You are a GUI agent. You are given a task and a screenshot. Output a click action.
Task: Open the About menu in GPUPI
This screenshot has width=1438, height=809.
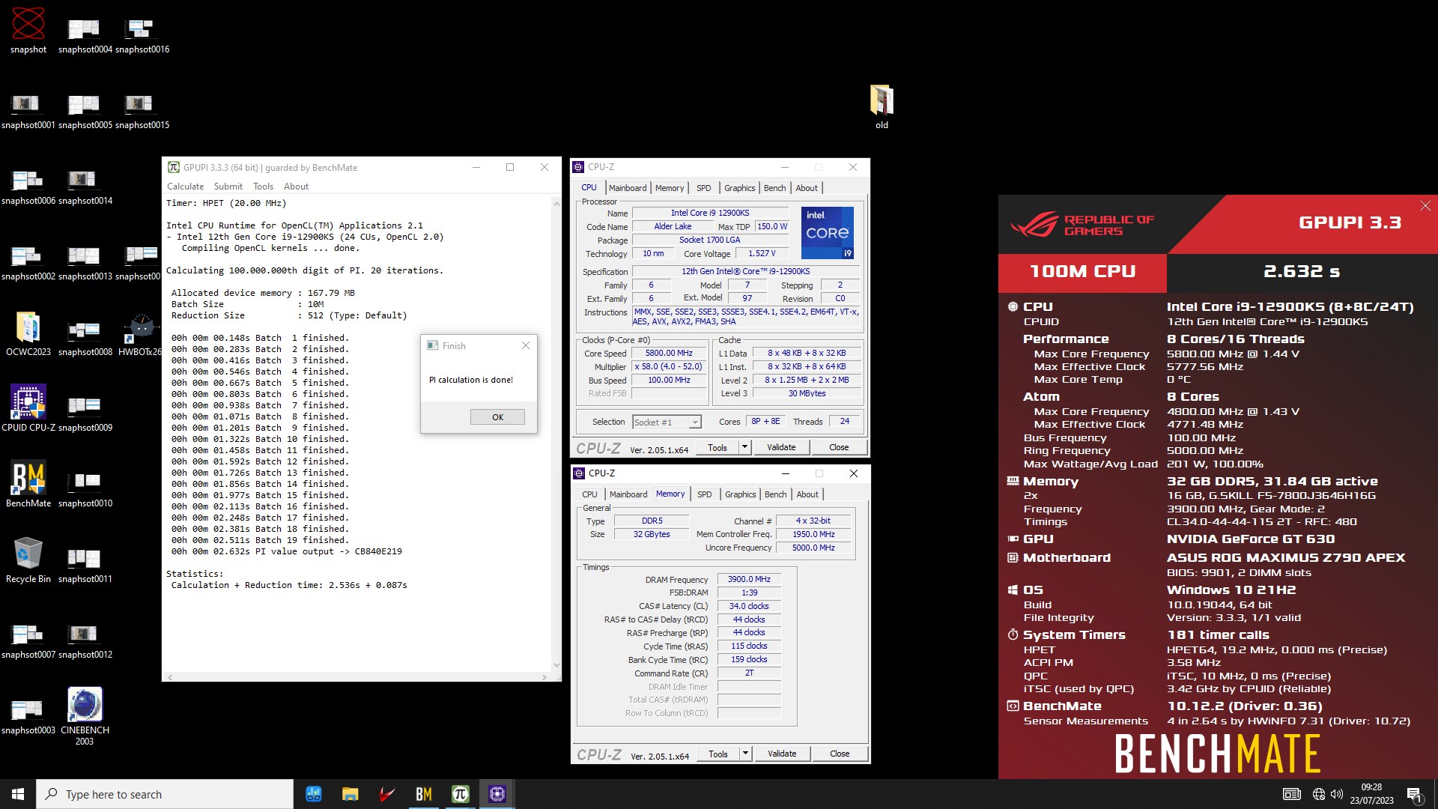pyautogui.click(x=296, y=187)
